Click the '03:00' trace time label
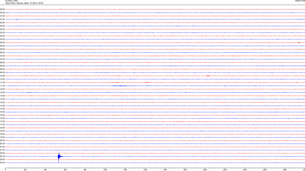Image resolution: width=305 pixels, height=171 pixels. (x=2, y=29)
